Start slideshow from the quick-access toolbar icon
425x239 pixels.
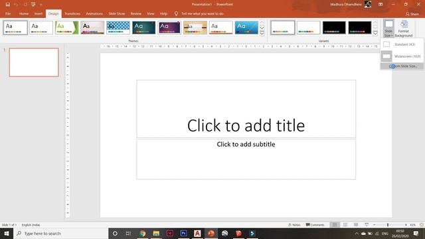click(33, 5)
